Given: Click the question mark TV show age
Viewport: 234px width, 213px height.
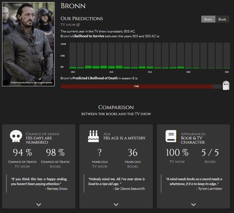Looking at the screenshot, I should click(99, 153).
